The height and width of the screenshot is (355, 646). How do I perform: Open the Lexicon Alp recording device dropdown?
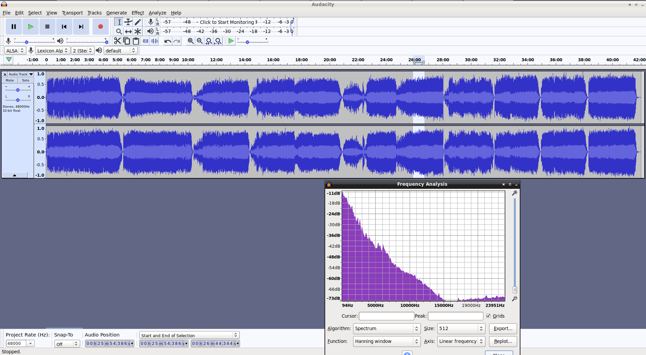[53, 50]
